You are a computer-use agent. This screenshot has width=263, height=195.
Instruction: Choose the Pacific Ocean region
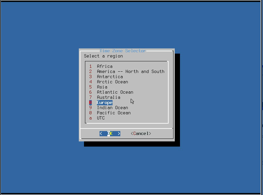[114, 113]
